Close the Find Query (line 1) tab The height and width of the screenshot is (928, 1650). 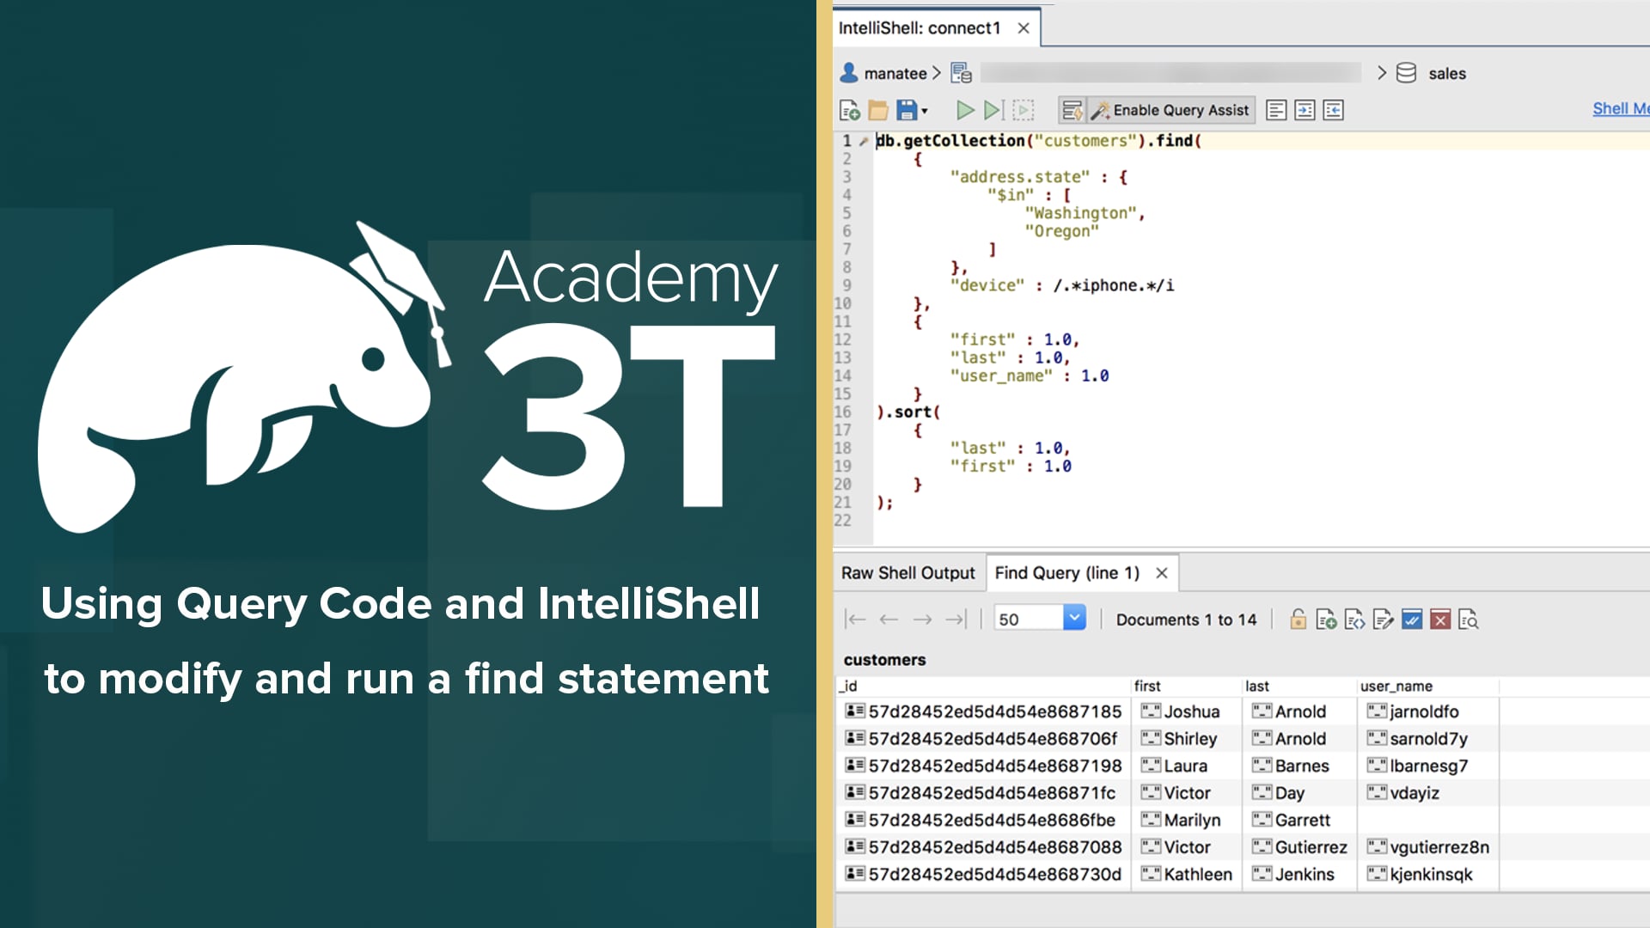pos(1161,573)
